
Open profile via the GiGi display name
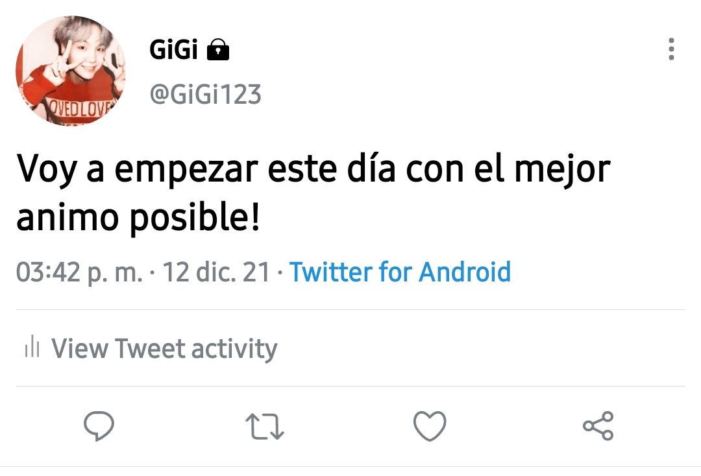pos(173,49)
